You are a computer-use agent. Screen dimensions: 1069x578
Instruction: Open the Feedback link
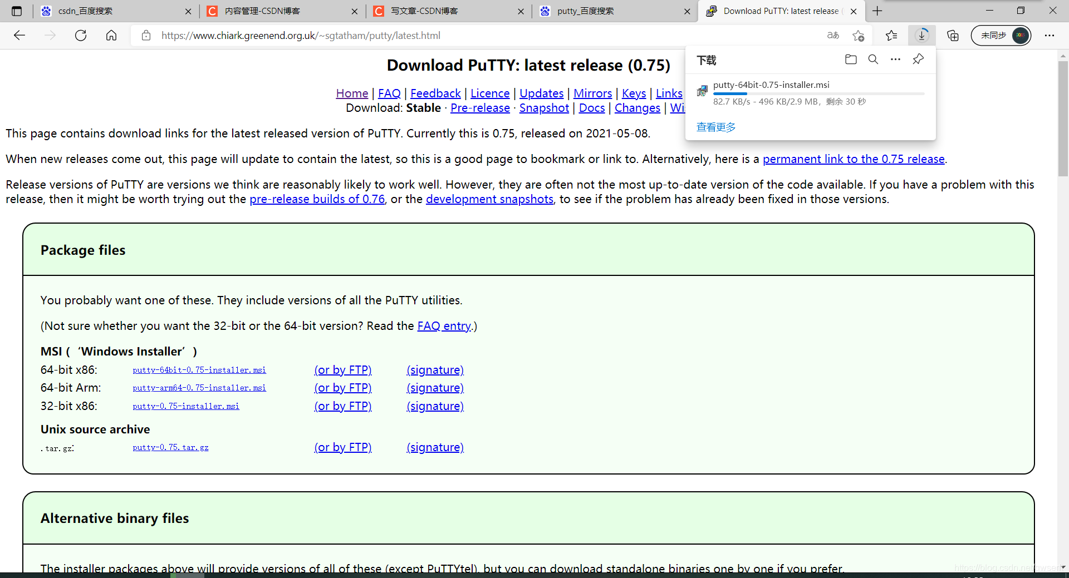[x=435, y=93]
